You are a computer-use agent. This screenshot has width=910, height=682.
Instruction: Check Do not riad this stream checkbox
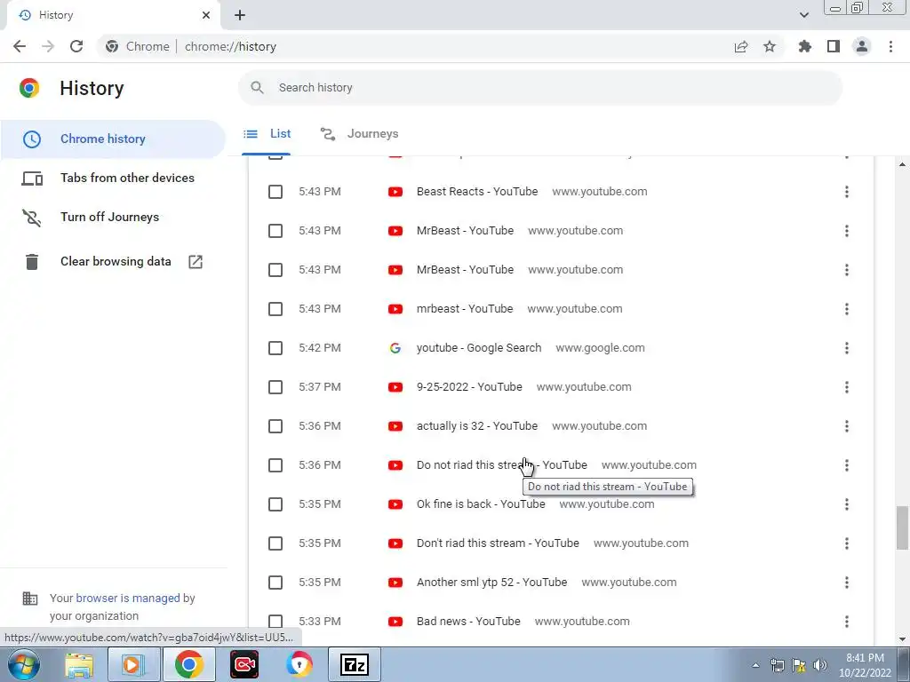pyautogui.click(x=275, y=465)
